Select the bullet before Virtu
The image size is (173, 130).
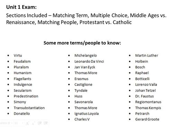pyautogui.click(x=8, y=55)
